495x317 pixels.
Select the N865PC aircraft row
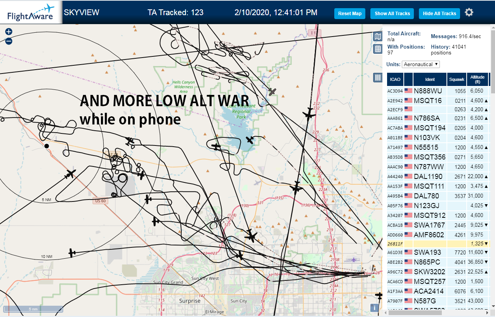438,262
